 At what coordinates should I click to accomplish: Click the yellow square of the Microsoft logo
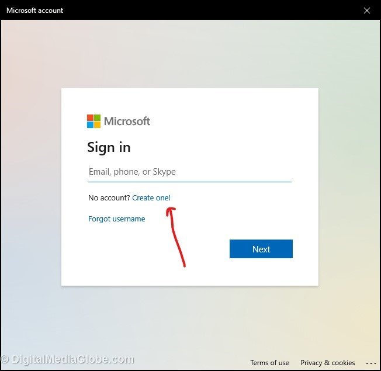coord(97,124)
